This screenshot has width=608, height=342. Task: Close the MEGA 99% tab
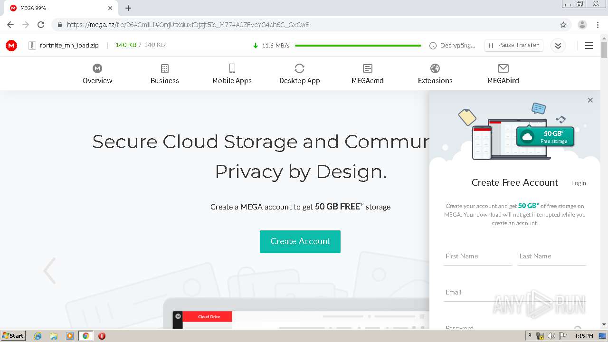coord(110,8)
